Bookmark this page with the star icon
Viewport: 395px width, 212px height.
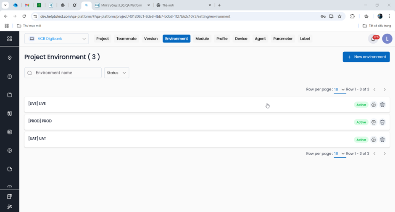(x=340, y=16)
